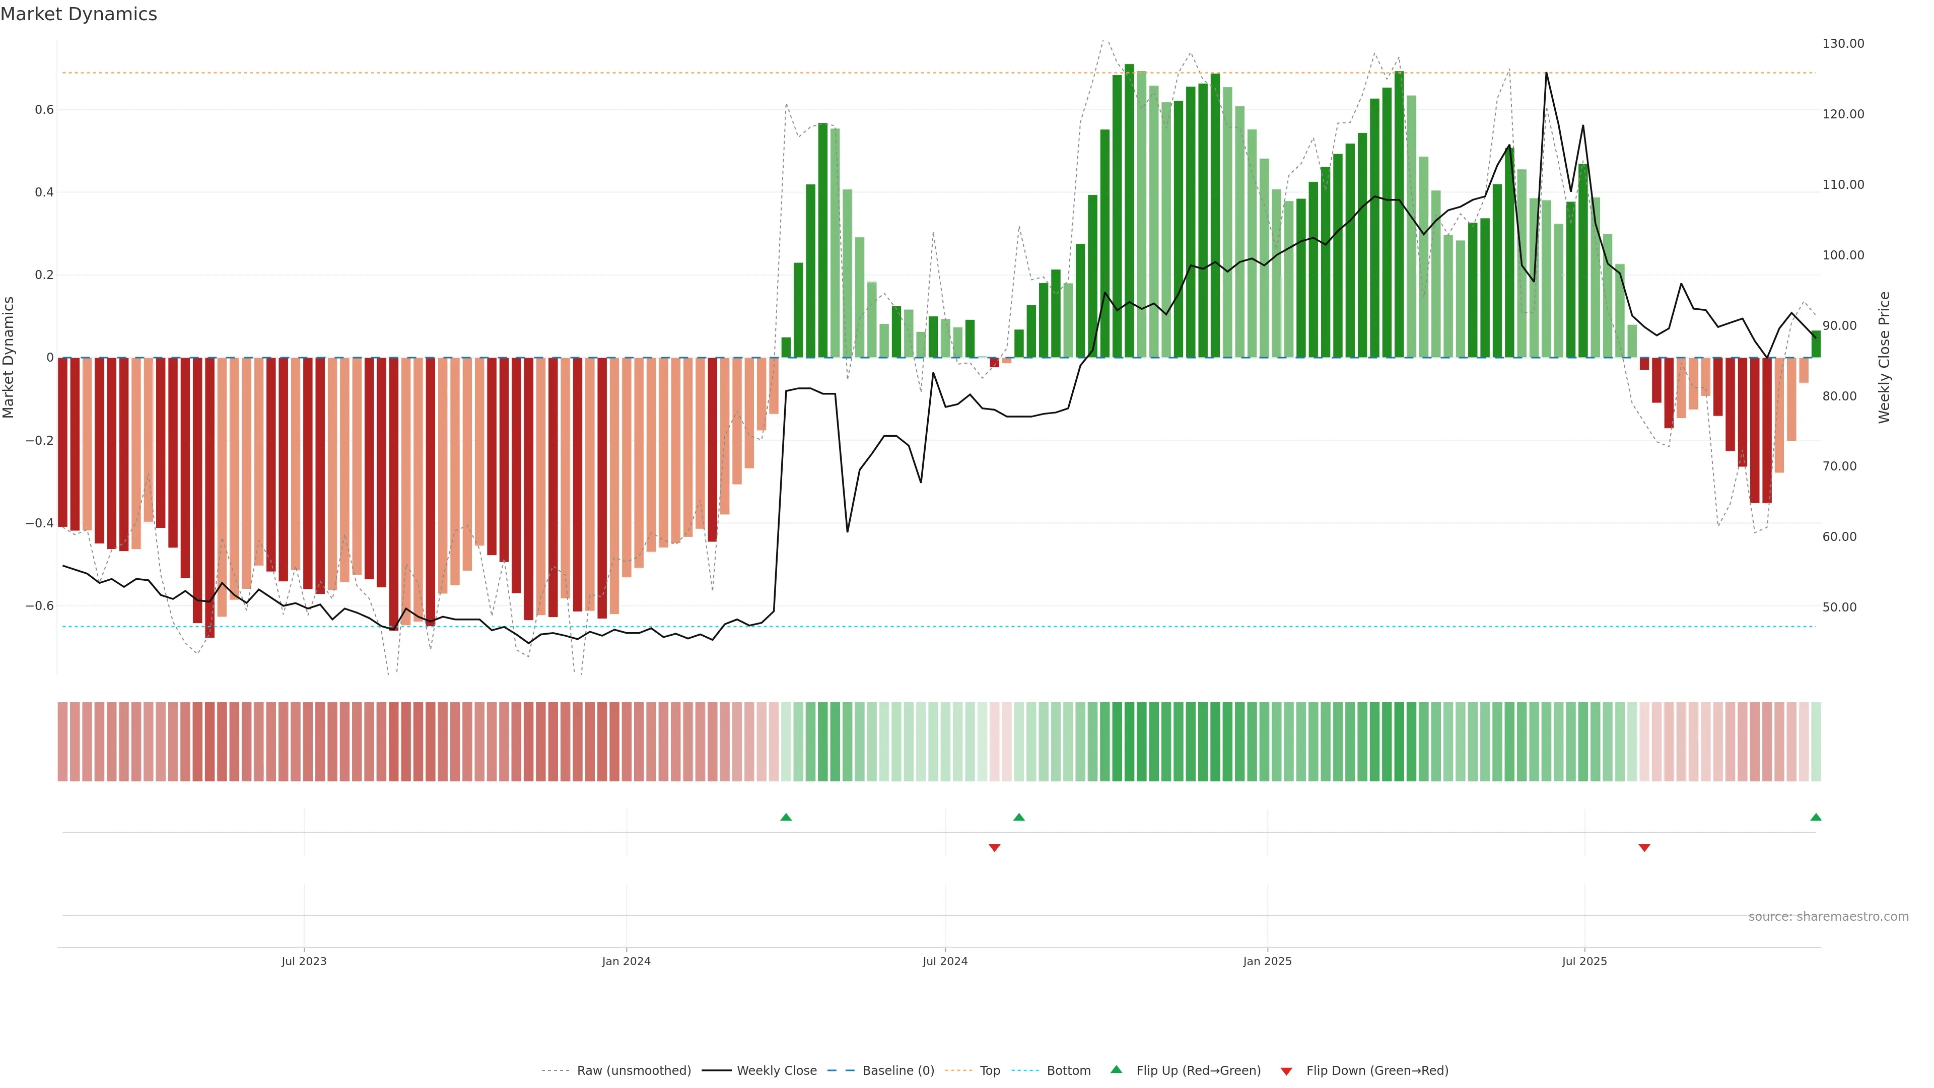This screenshot has width=1934, height=1088.
Task: Click the green Flip Up triangle in legend
Action: 1117,1069
